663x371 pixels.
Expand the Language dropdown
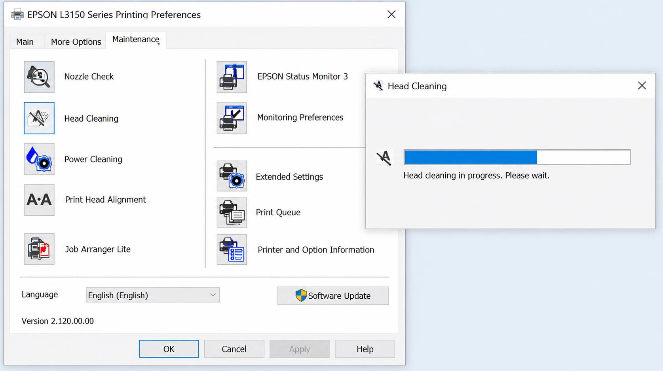[153, 295]
